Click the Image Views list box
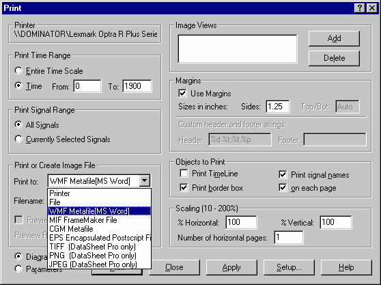Image resolution: width=381 pixels, height=285 pixels. point(238,49)
